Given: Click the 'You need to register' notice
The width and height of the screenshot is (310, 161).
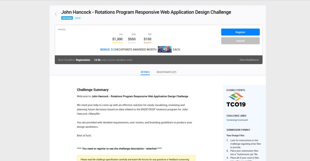Looking at the screenshot, I should click(119, 149).
